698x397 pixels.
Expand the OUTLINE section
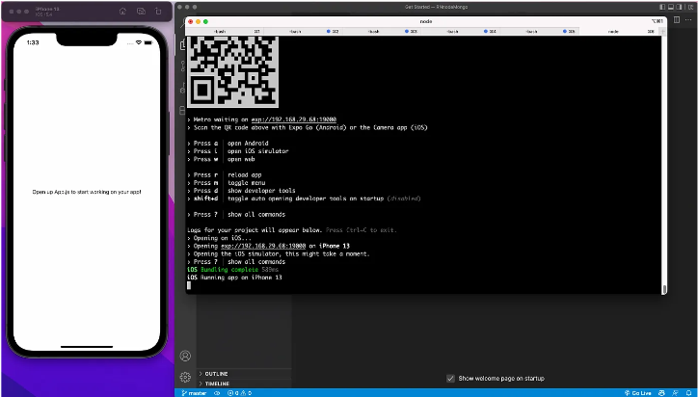216,373
